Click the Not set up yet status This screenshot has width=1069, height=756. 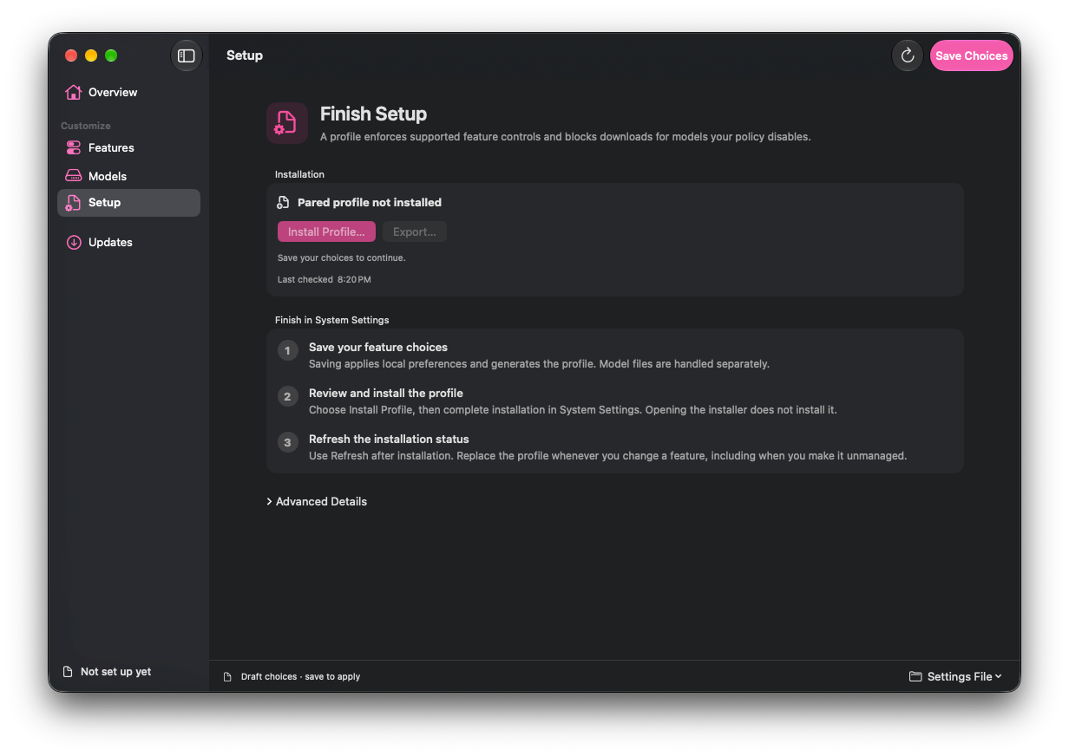107,672
